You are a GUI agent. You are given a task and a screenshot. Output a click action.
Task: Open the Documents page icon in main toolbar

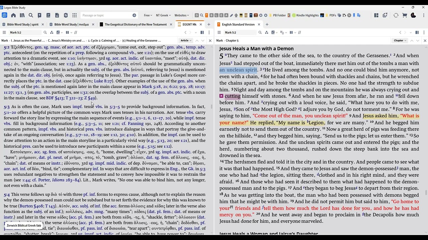57,15
